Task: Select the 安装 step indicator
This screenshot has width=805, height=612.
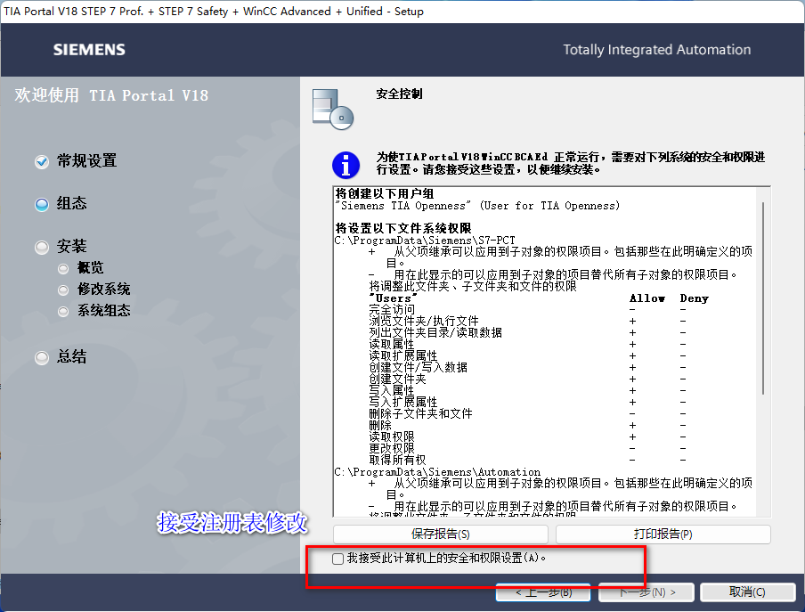Action: pyautogui.click(x=42, y=248)
